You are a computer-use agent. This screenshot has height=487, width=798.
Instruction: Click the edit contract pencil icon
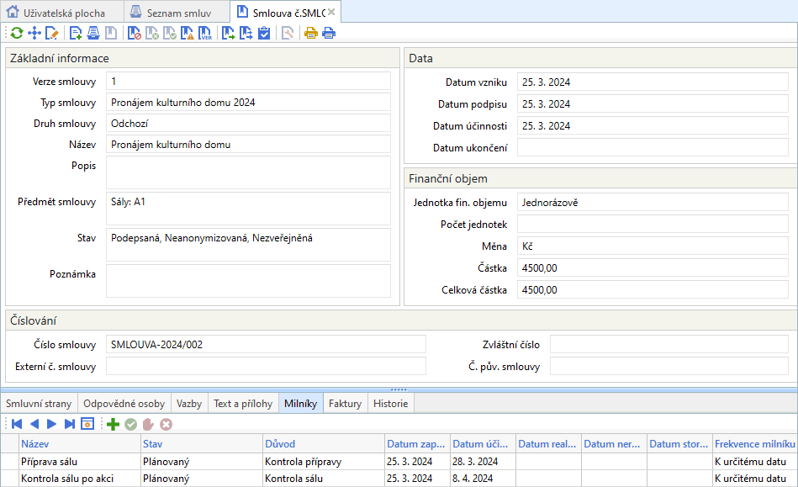coord(52,34)
